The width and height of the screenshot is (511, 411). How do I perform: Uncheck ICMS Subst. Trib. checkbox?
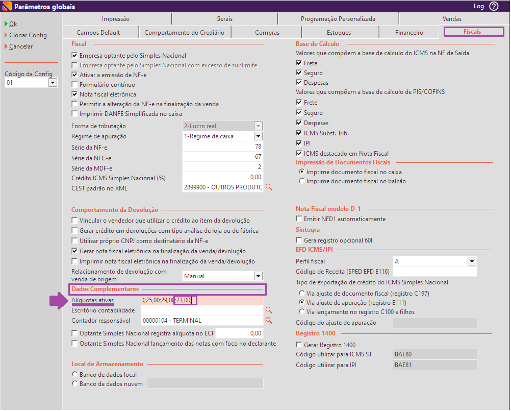299,133
